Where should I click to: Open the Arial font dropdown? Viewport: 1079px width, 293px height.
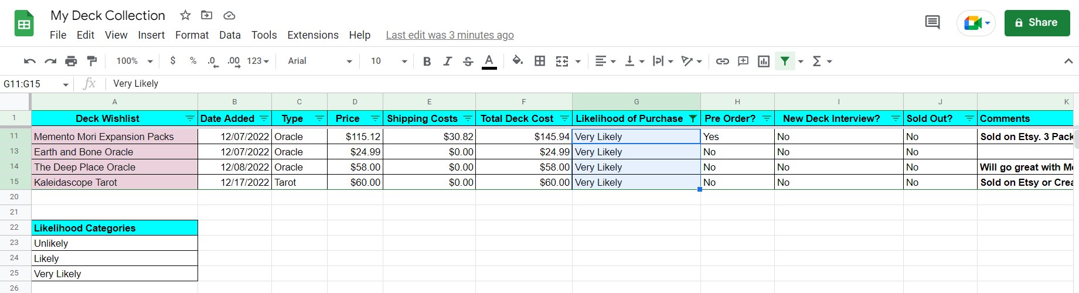click(319, 61)
